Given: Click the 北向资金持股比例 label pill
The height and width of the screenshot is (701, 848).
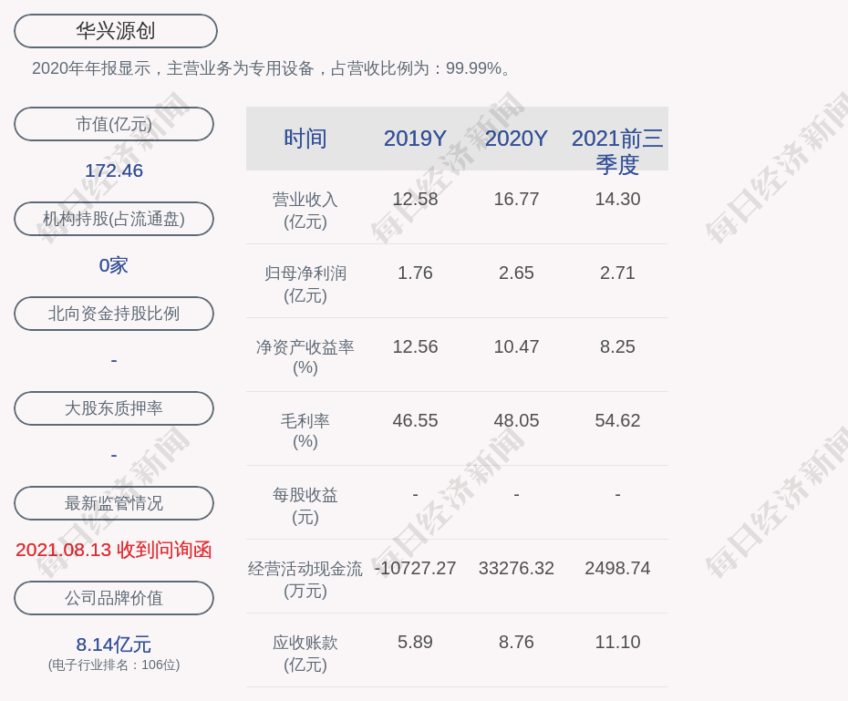Looking at the screenshot, I should (114, 314).
